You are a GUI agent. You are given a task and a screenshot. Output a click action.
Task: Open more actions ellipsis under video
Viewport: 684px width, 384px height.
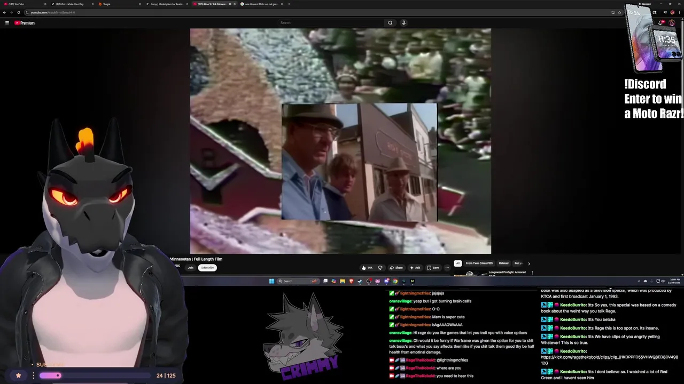click(x=447, y=268)
